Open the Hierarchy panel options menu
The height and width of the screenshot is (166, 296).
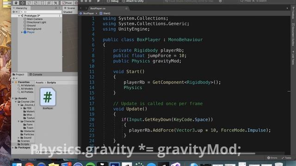[60, 8]
